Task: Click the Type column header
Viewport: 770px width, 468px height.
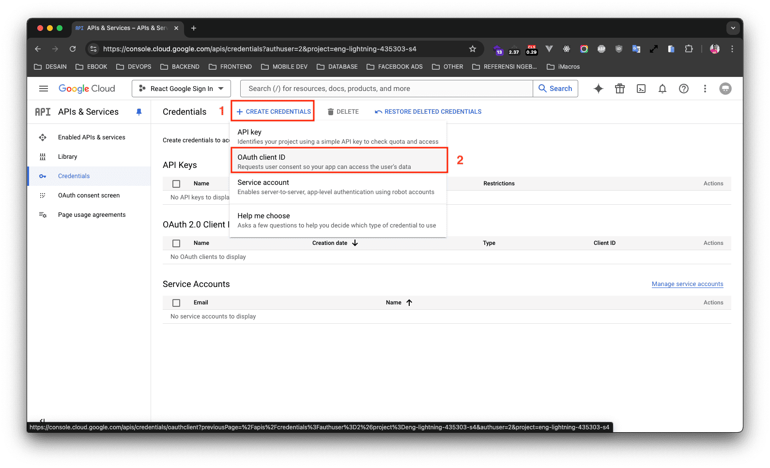Action: pyautogui.click(x=489, y=243)
